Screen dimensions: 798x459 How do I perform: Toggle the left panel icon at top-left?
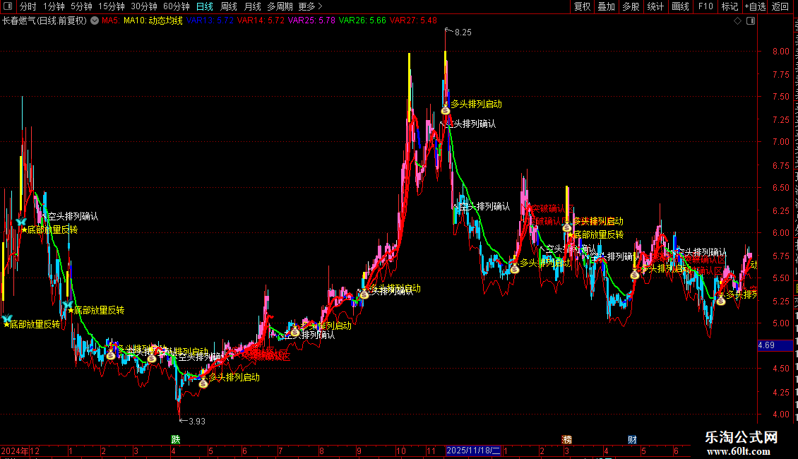(8, 6)
